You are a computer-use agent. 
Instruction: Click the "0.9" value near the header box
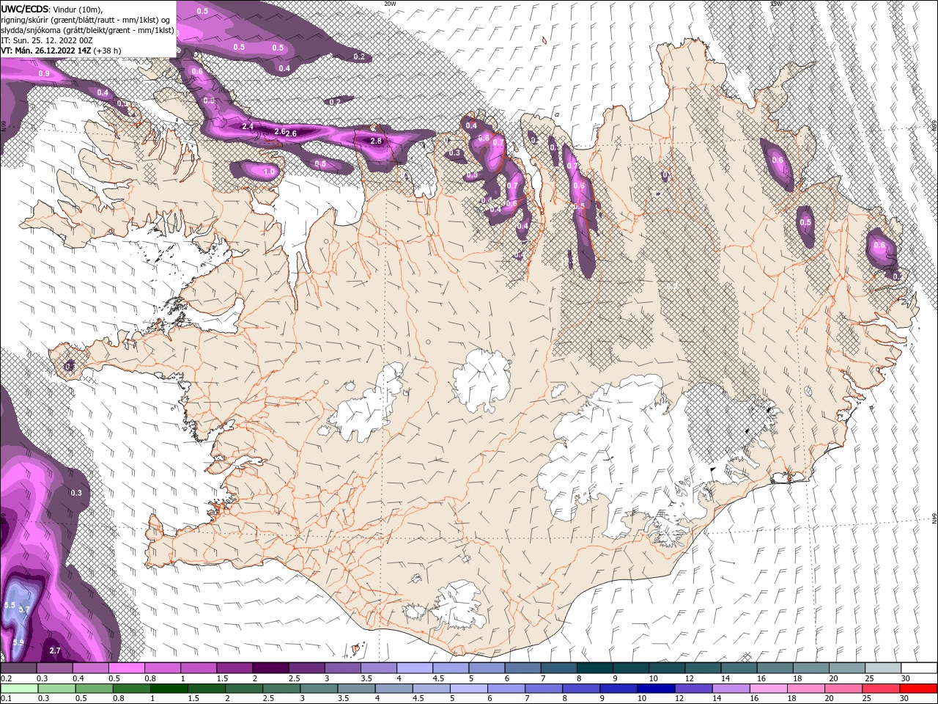point(44,73)
